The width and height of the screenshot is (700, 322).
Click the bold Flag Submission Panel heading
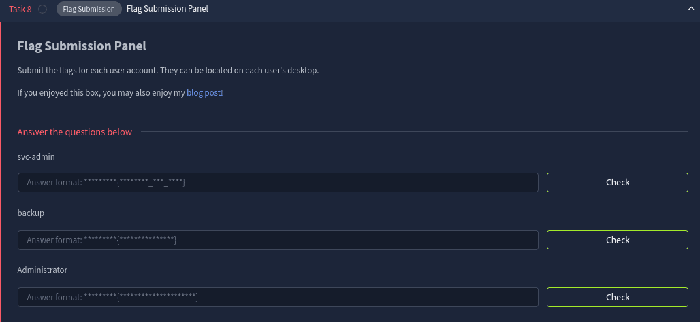82,46
